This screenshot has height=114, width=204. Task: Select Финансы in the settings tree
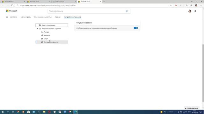coord(47,35)
